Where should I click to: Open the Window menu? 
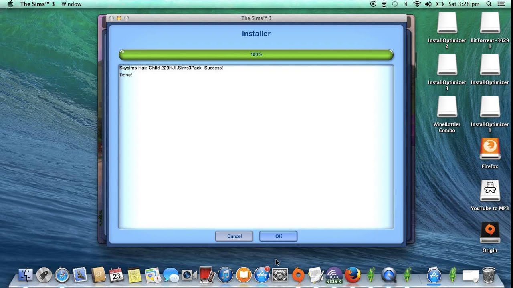click(x=71, y=4)
